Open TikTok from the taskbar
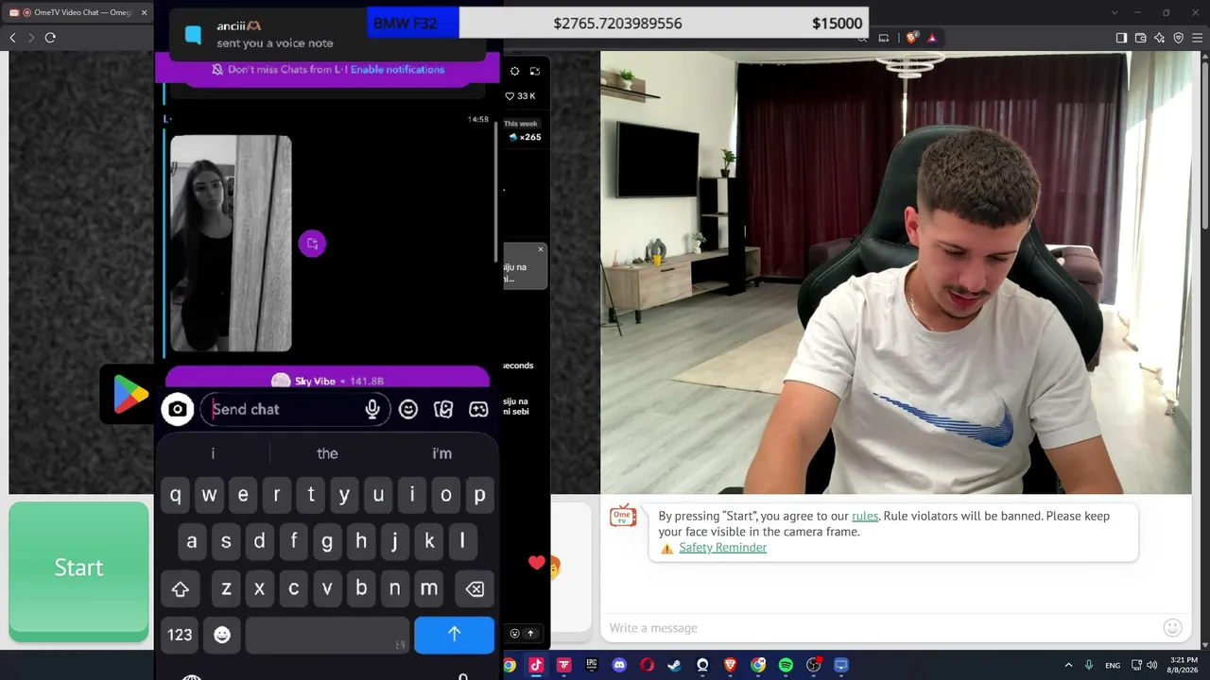The width and height of the screenshot is (1210, 680). [536, 665]
